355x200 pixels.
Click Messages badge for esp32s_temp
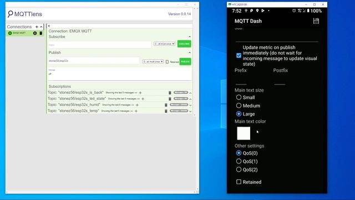[179, 111]
